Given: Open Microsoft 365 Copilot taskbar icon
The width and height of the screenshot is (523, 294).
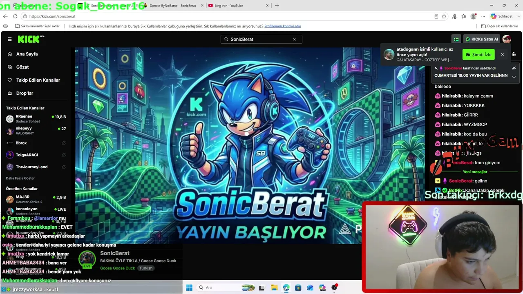Looking at the screenshot, I should [x=322, y=287].
